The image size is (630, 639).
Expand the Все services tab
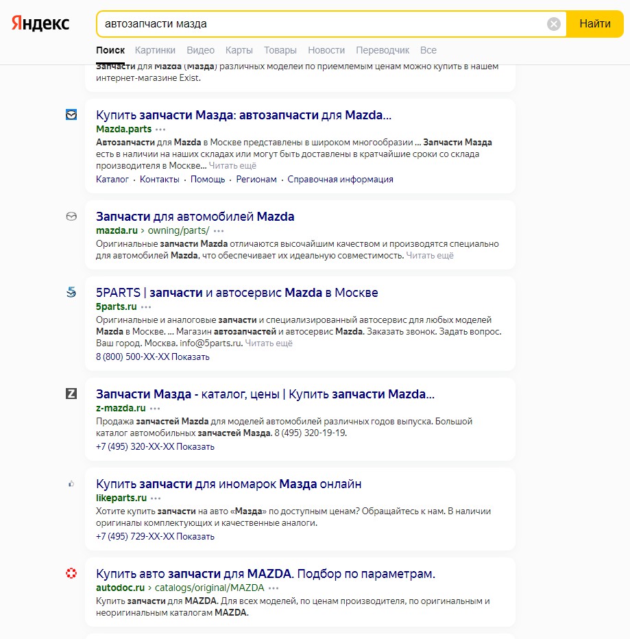pos(428,50)
